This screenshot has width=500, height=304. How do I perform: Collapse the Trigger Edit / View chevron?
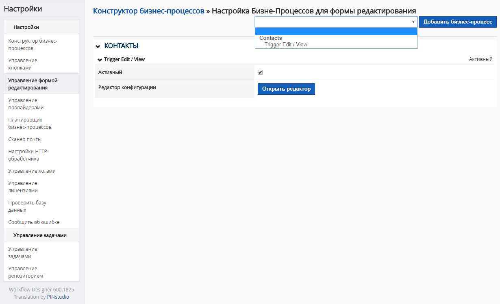coord(100,60)
